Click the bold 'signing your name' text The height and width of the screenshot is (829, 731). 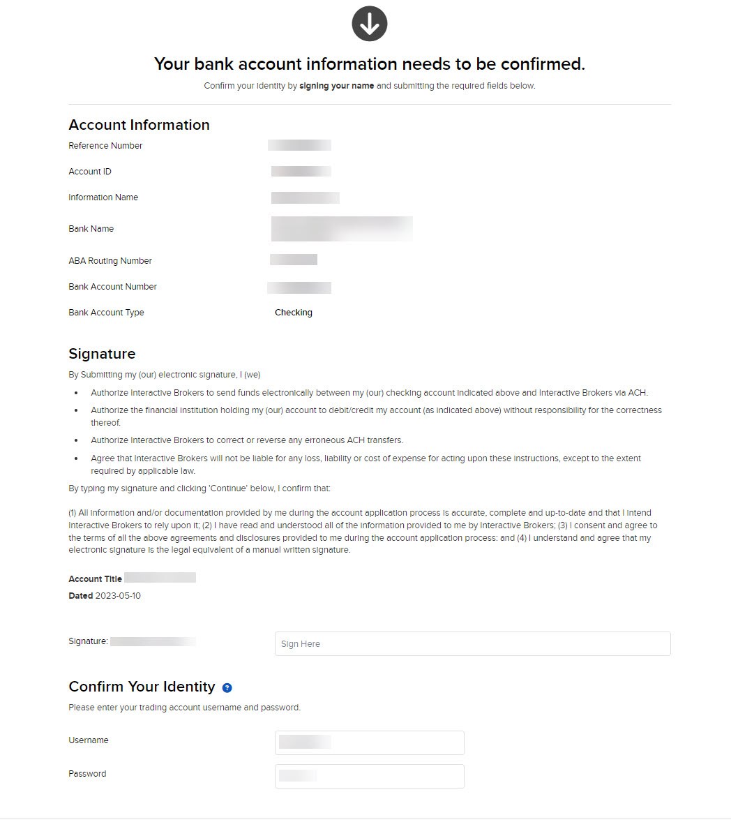tap(336, 86)
